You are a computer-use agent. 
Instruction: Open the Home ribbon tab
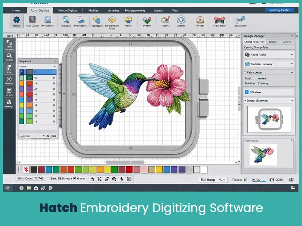coord(16,11)
